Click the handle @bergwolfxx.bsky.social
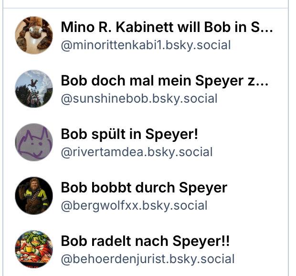This screenshot has width=296, height=276. click(x=134, y=206)
